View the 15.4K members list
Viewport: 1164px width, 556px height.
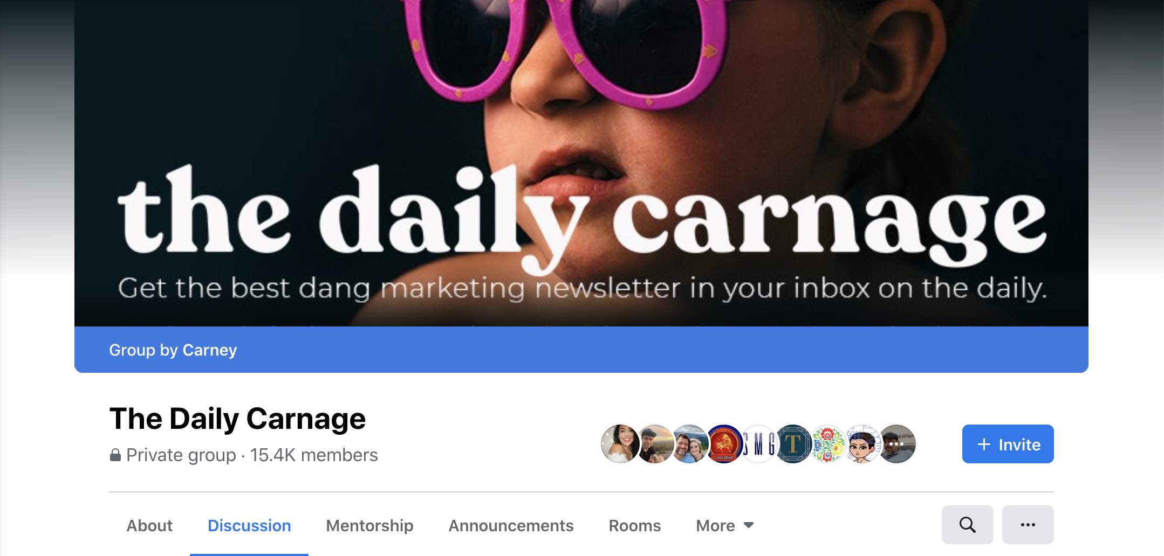click(314, 455)
